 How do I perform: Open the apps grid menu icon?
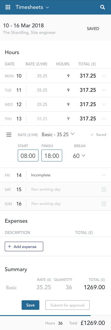tap(8, 7)
